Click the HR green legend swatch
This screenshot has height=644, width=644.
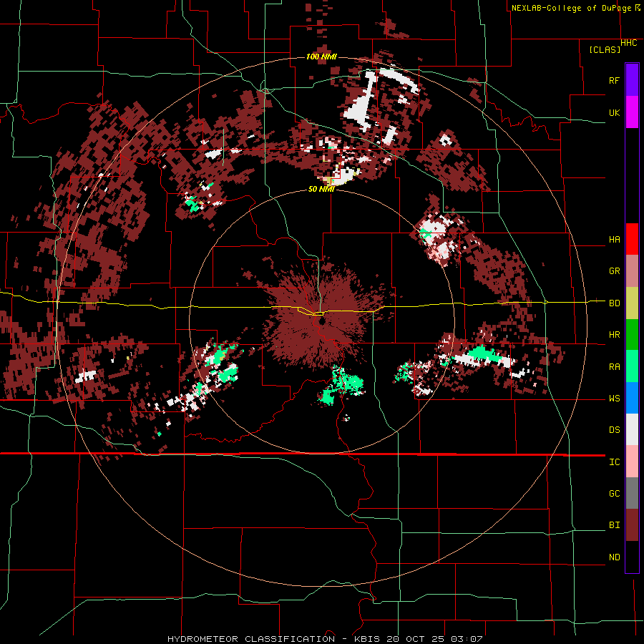632,334
